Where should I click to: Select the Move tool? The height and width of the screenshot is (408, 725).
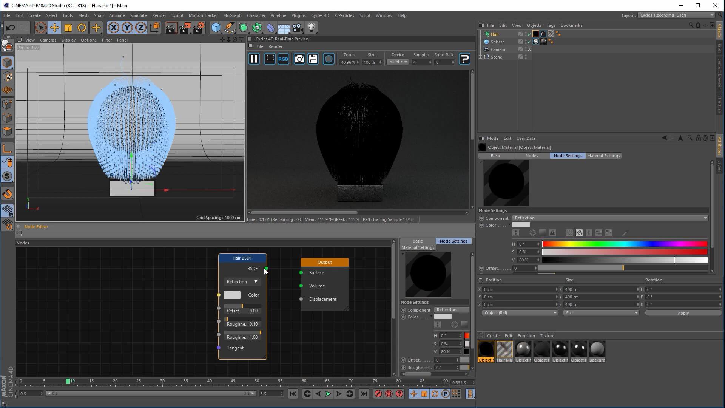pos(54,28)
